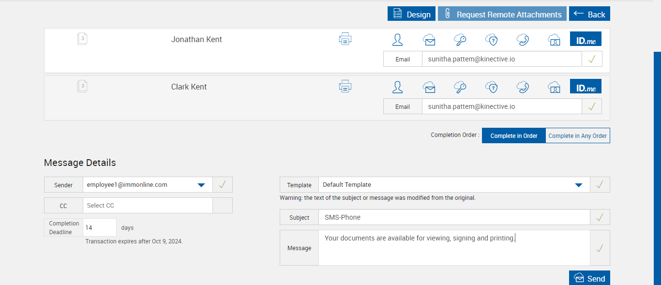
Task: Choose cloud email delivery icon for Clark Kent
Action: [429, 87]
